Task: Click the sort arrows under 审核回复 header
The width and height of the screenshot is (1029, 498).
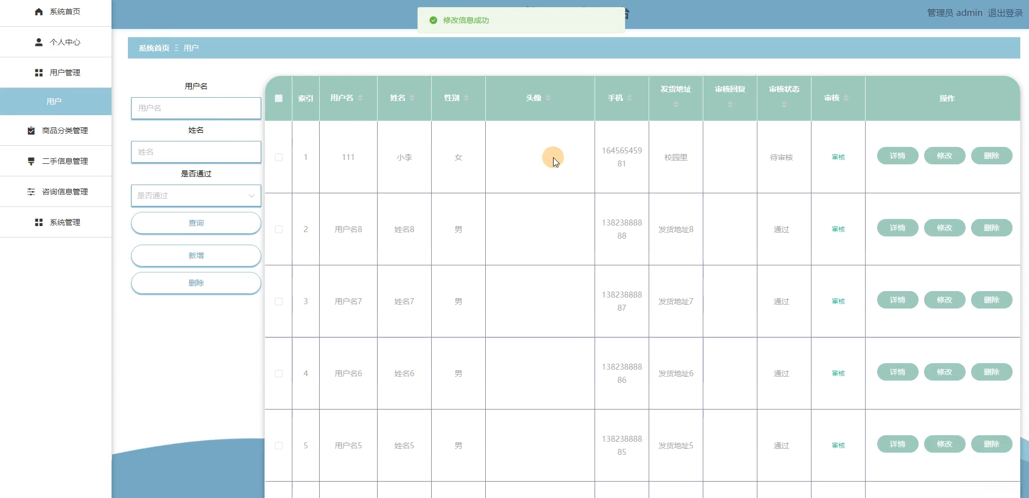Action: pyautogui.click(x=730, y=104)
